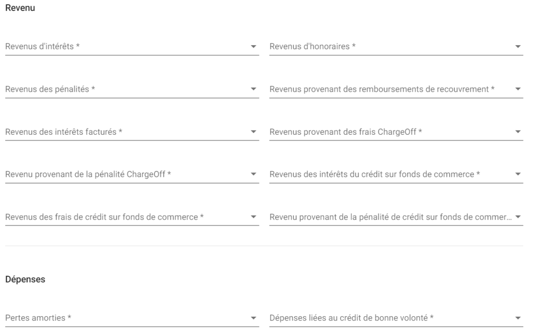Viewport: 537px width, 334px height.
Task: Click the Revenus provenant des frais ChargeOff field
Action: click(396, 132)
